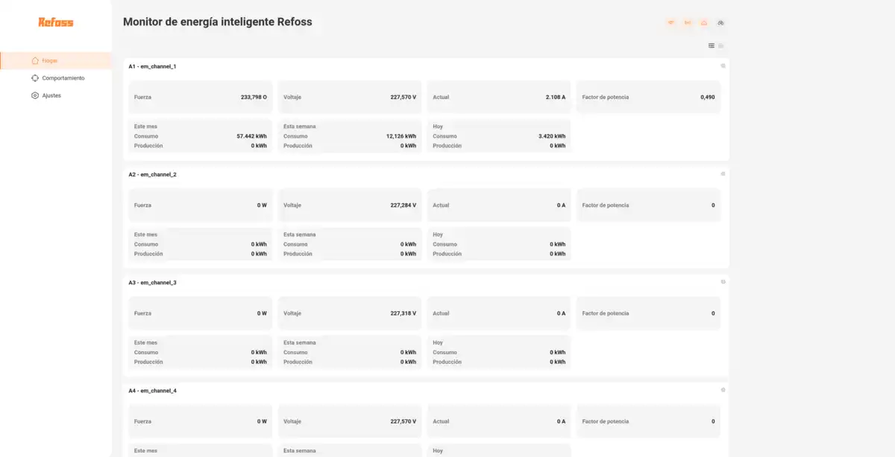Viewport: 895px width, 457px height.
Task: Open settings icon for A4 em_channel_4
Action: coord(723,390)
